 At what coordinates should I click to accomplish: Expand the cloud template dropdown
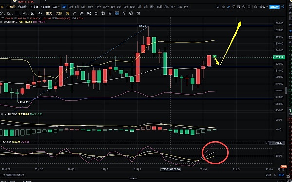coord(261,7)
